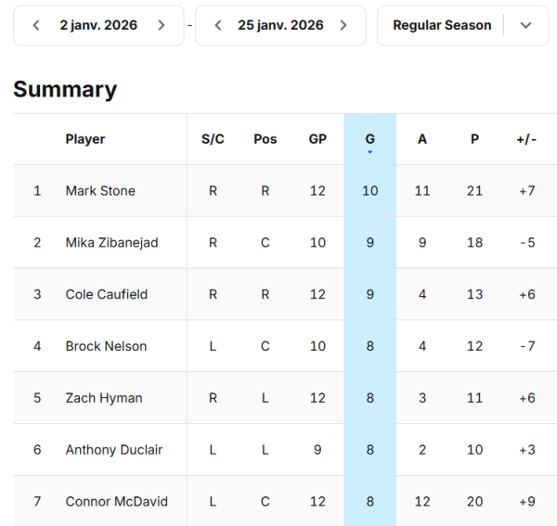Advance start date with next arrow
This screenshot has width=557, height=526.
point(162,25)
